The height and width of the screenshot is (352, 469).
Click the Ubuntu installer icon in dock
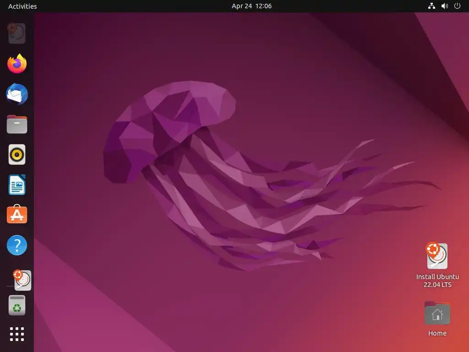pos(22,280)
